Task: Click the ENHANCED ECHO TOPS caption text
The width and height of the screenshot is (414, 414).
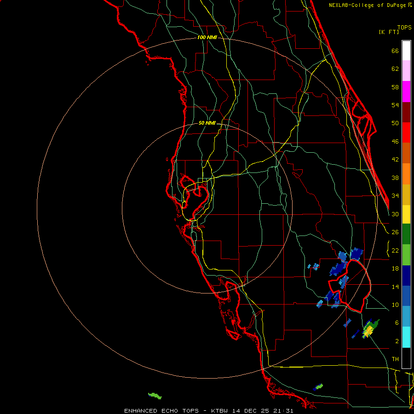Action: (x=161, y=411)
